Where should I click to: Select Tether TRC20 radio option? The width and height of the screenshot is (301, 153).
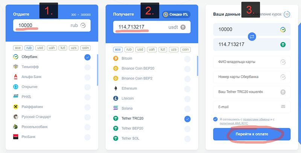(187, 119)
